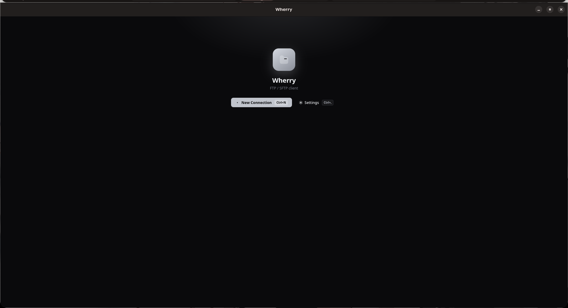Click the gear icon beside Settings
This screenshot has height=308, width=568.
click(301, 103)
